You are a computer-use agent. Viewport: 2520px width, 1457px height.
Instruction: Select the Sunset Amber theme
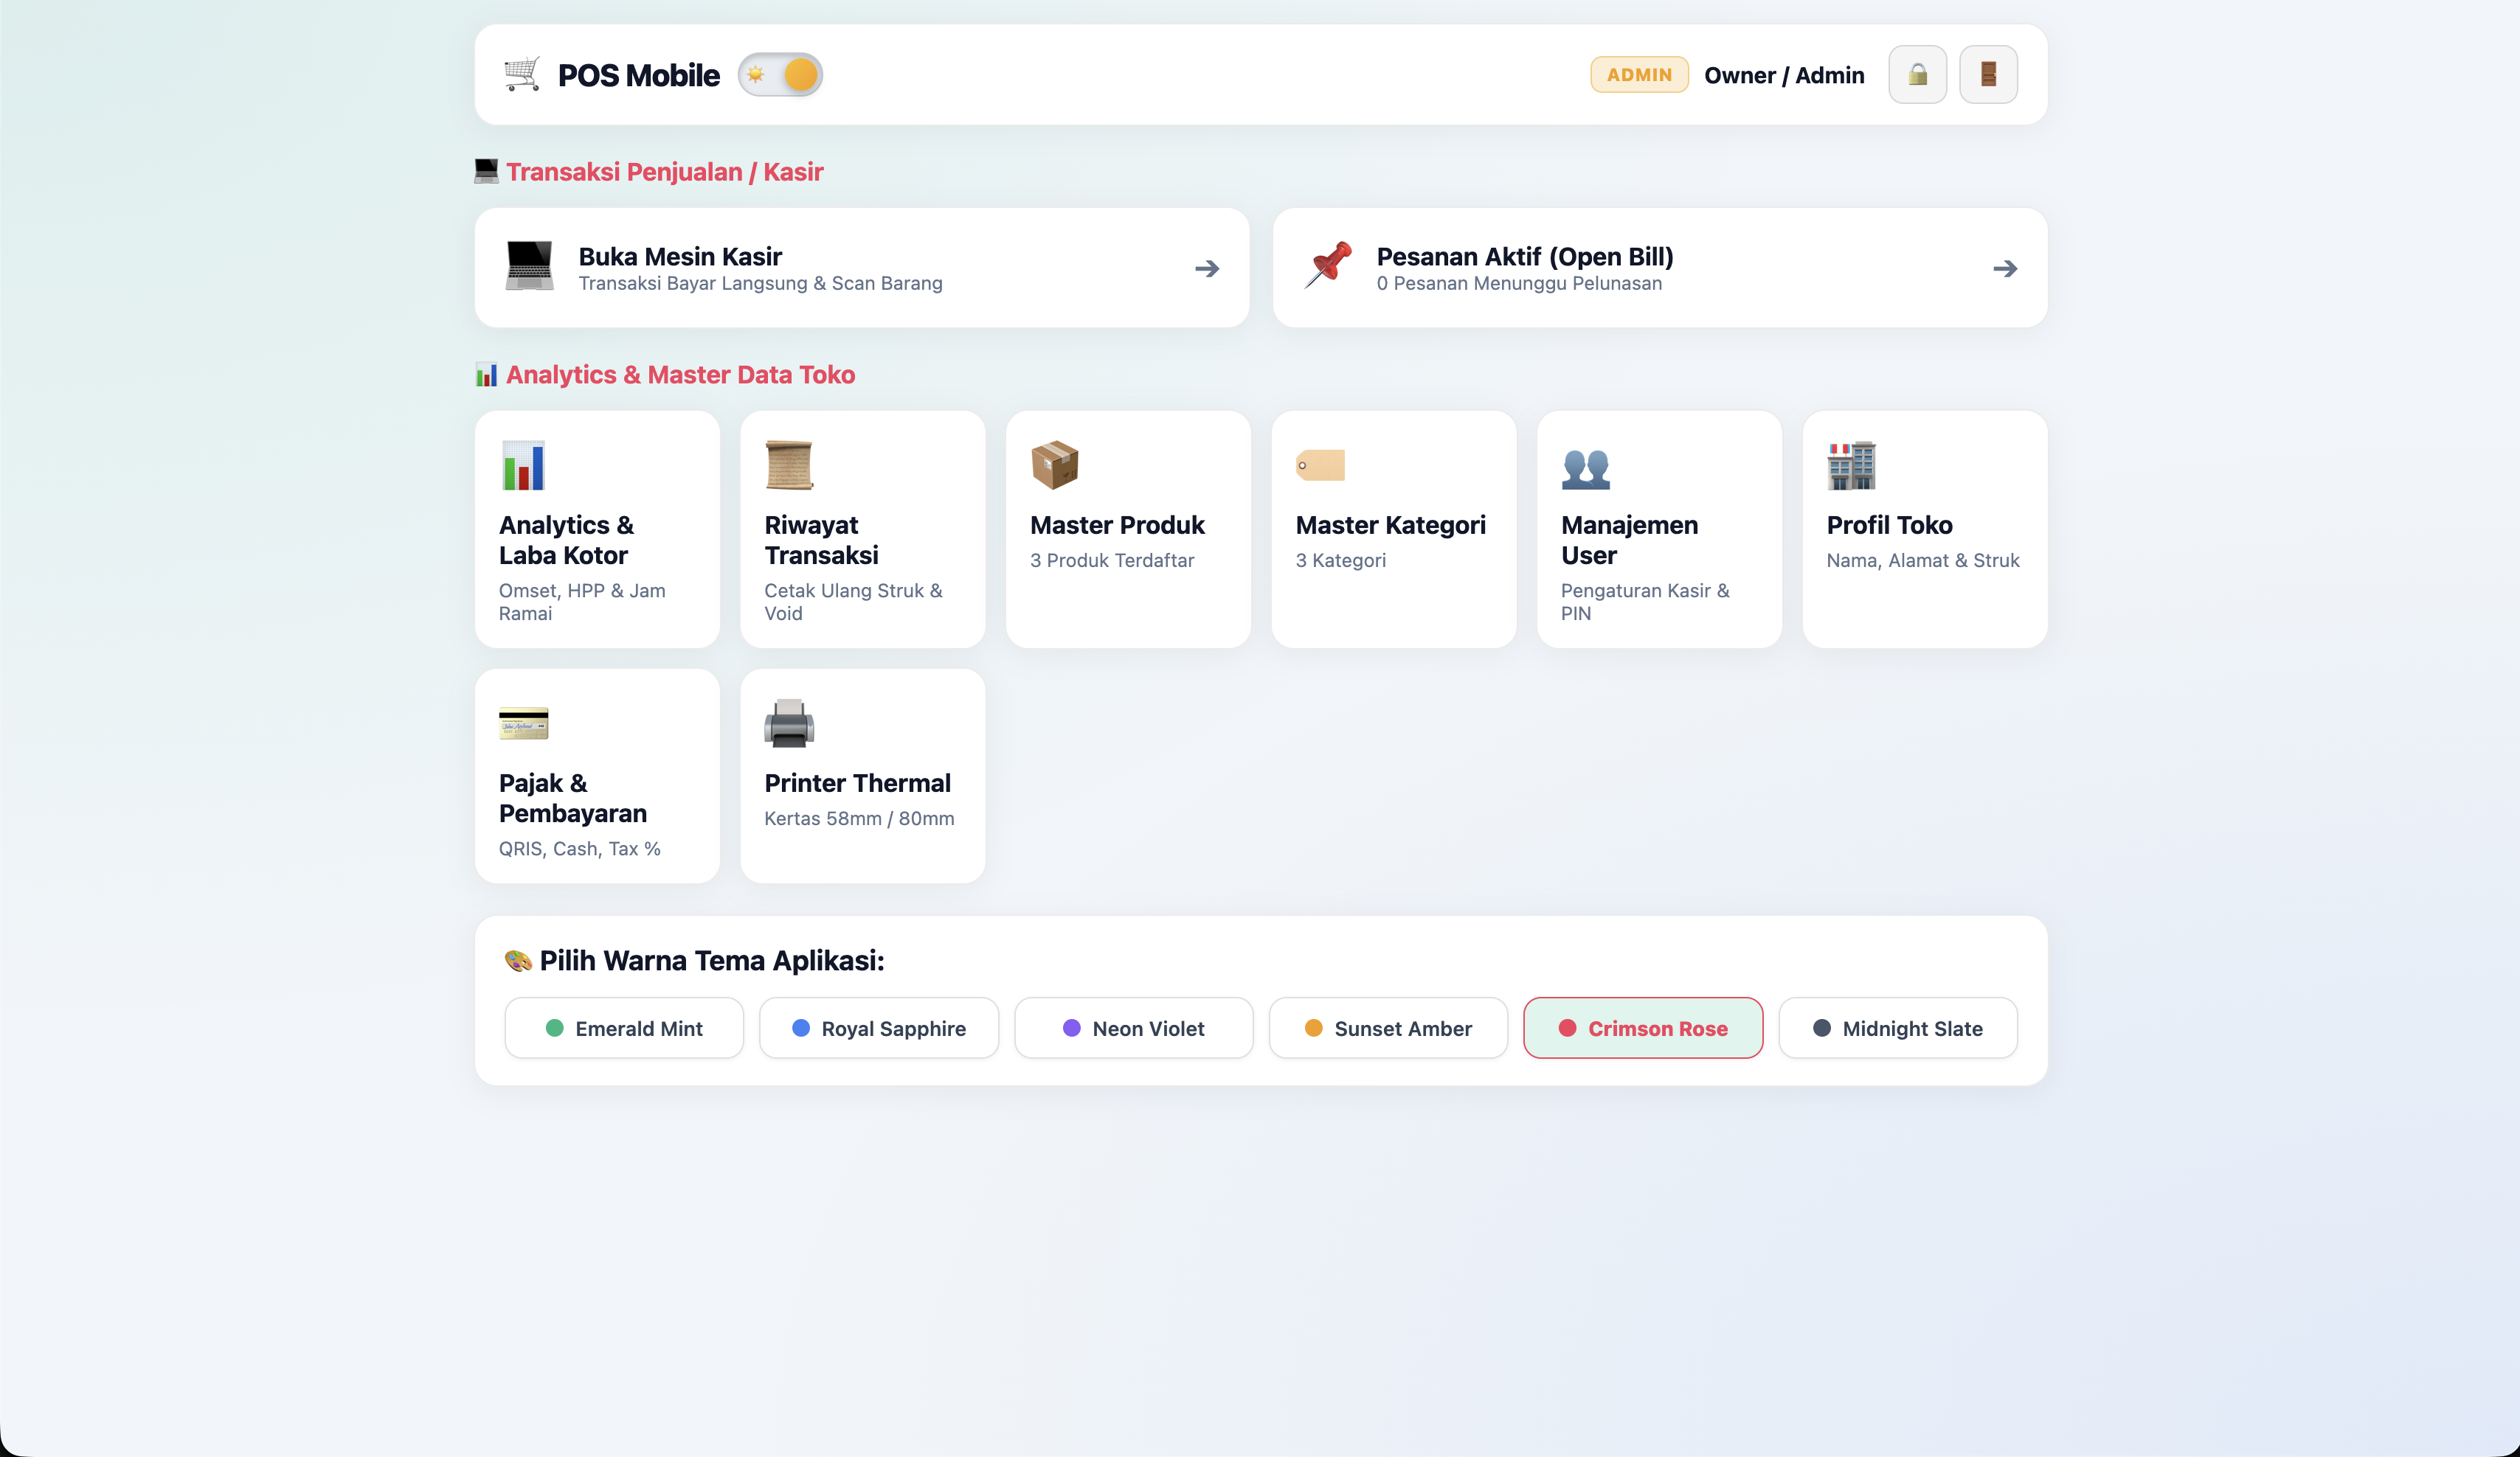[1388, 1027]
